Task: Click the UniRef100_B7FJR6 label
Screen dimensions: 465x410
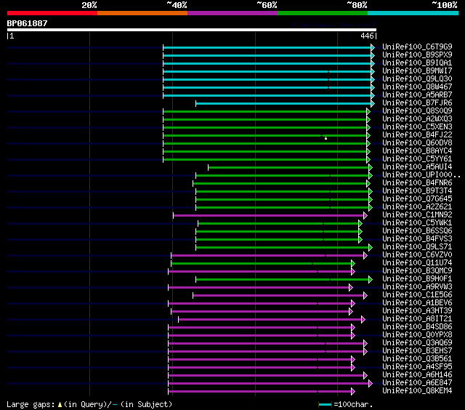Action: pos(417,103)
